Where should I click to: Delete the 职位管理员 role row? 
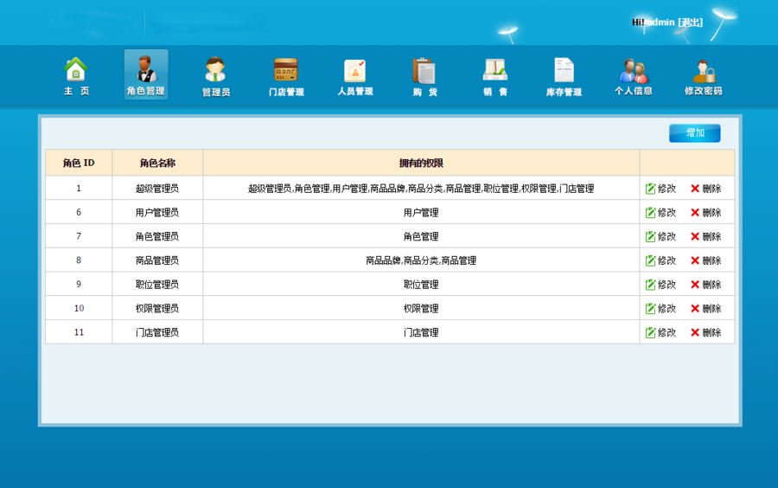pyautogui.click(x=705, y=285)
